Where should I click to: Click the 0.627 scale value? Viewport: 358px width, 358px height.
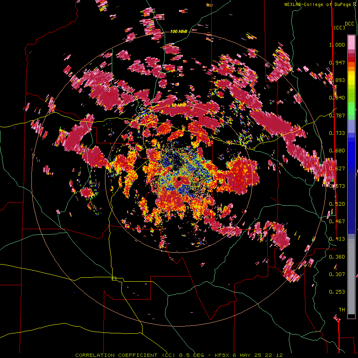pos(337,169)
